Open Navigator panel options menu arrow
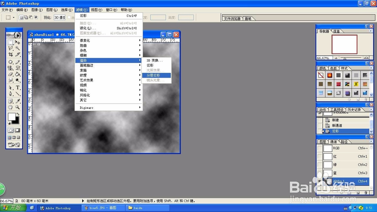 click(371, 31)
